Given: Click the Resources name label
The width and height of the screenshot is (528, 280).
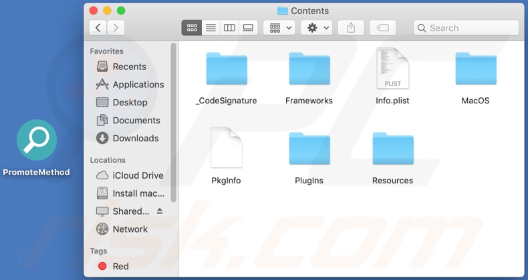Looking at the screenshot, I should click(392, 181).
